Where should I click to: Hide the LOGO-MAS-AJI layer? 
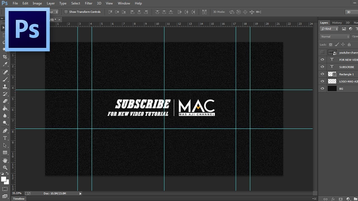(322, 81)
